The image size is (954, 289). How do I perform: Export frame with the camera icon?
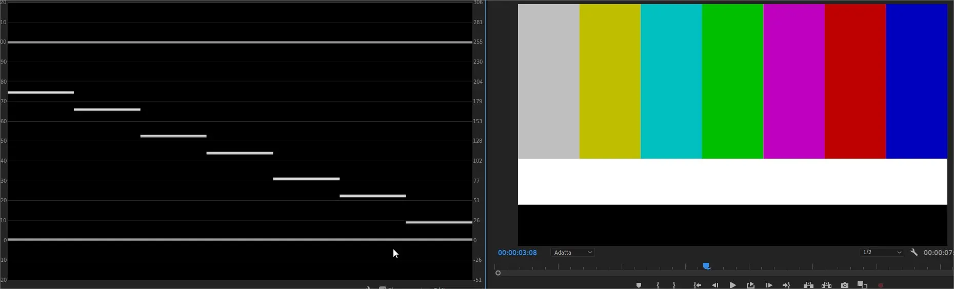click(x=845, y=285)
